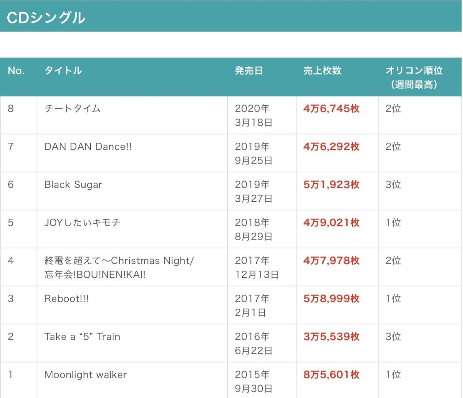
Task: Click the sales figure 3万5,539枚
Action: 331,337
